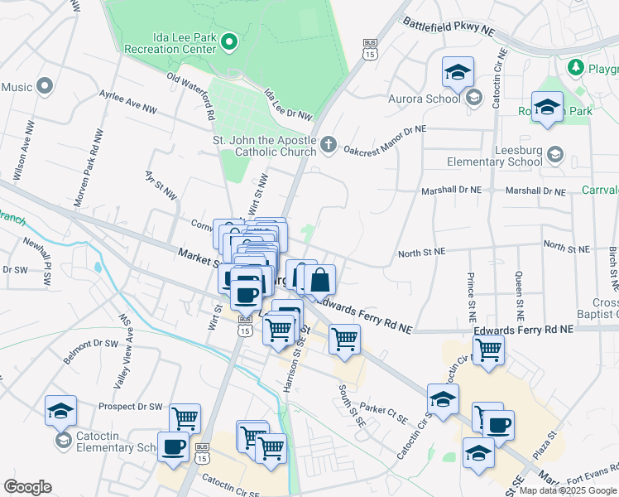The height and width of the screenshot is (497, 619).
Task: Select the coffee cup marker near Catoctin Elementary
Action: (x=173, y=448)
